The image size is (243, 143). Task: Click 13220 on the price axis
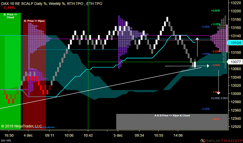236,3
